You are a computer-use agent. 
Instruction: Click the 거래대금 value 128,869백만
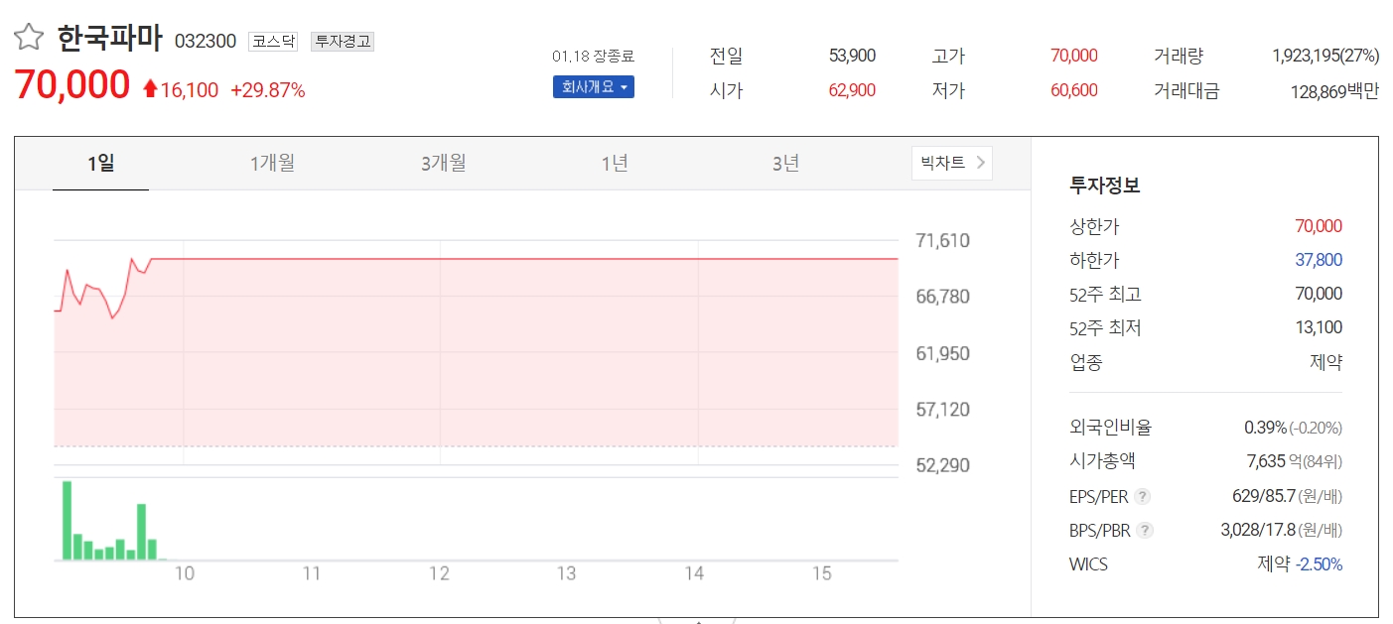point(1335,91)
